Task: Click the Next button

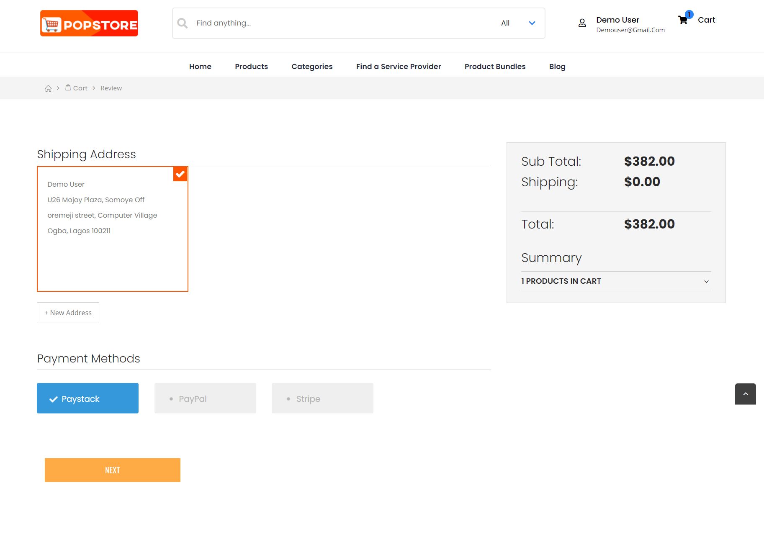Action: (x=113, y=470)
